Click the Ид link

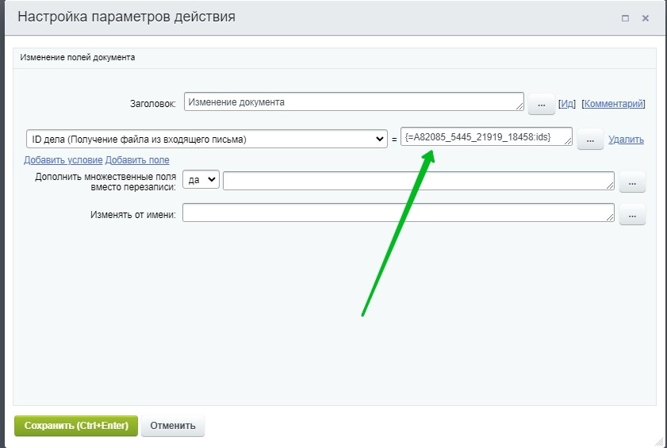click(567, 104)
